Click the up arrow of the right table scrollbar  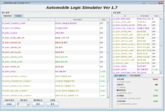(161, 18)
